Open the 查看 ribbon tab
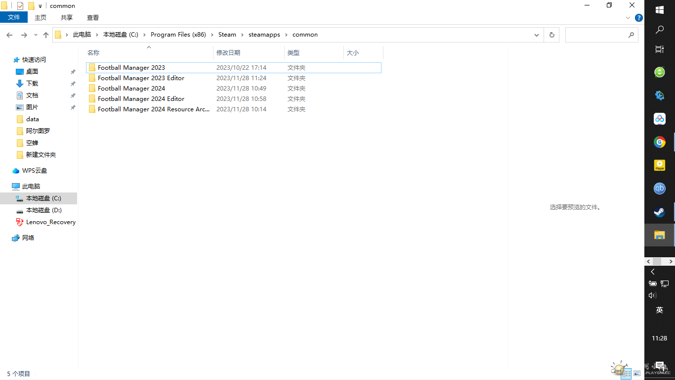Image resolution: width=675 pixels, height=380 pixels. pos(93,17)
